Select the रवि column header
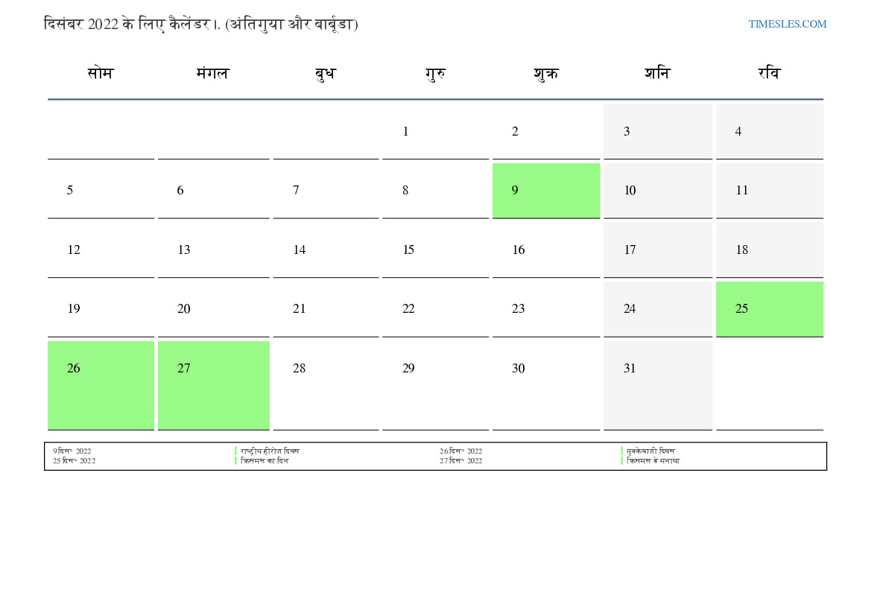This screenshot has height=616, width=871. click(x=769, y=74)
